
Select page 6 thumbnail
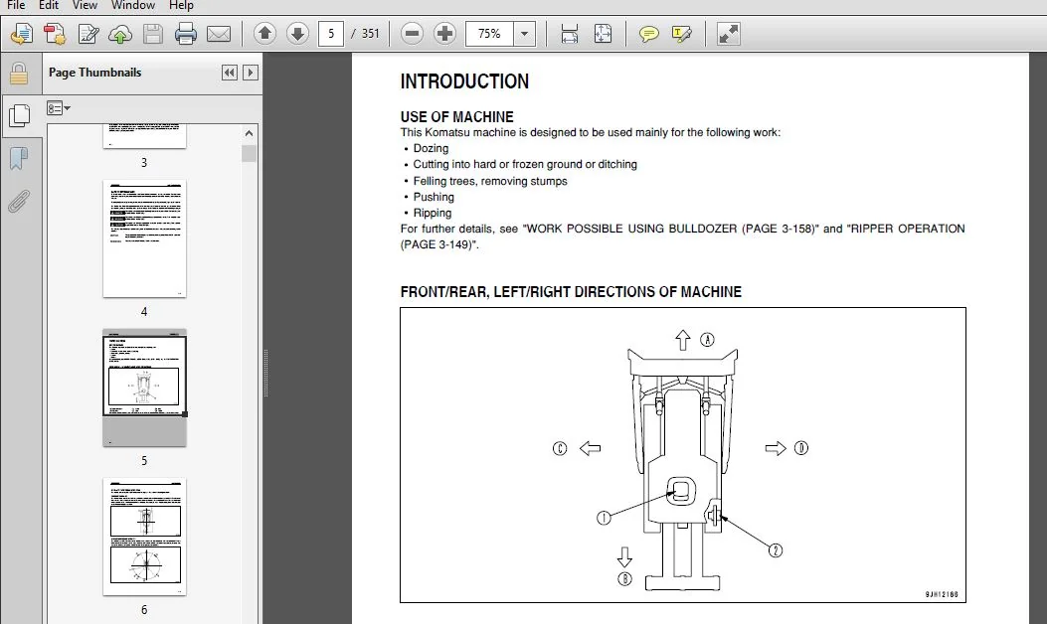pos(144,537)
